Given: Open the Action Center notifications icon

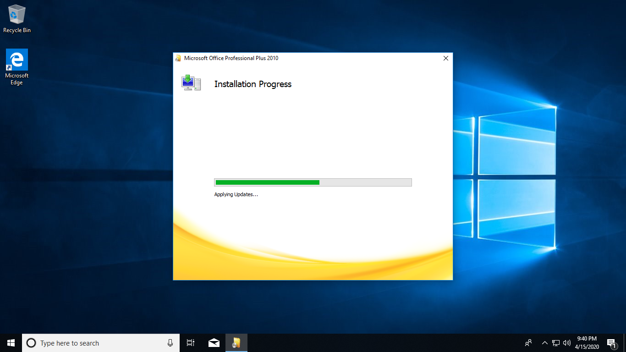Looking at the screenshot, I should point(611,343).
